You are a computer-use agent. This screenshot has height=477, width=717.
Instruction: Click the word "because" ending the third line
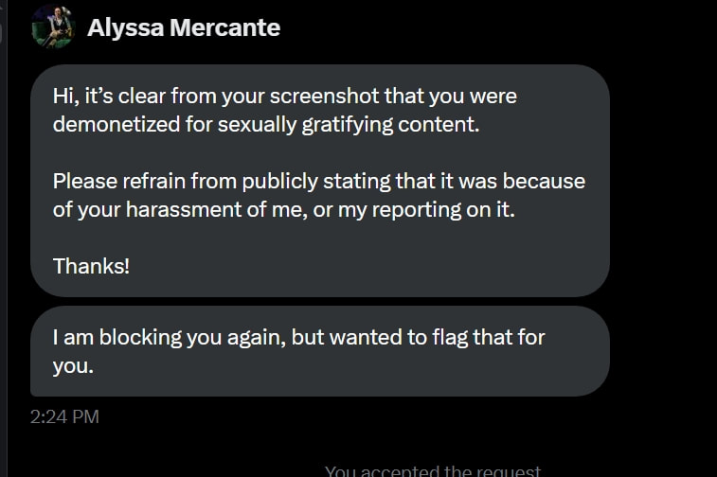(544, 182)
